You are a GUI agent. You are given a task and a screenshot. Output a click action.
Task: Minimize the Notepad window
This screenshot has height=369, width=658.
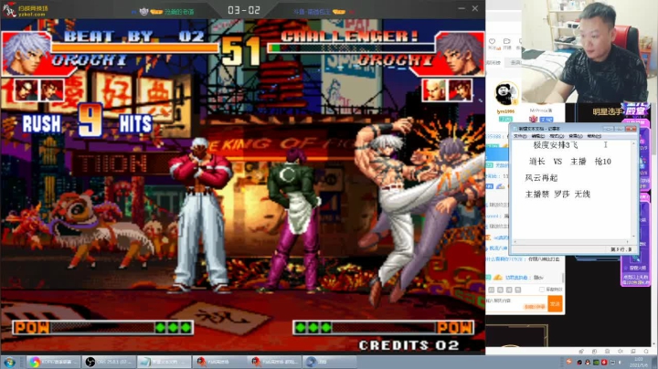(610, 129)
